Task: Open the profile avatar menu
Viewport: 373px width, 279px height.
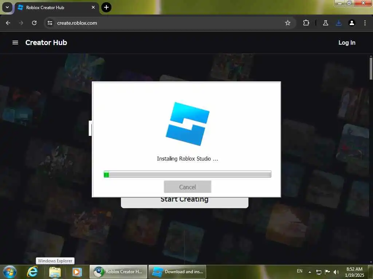Action: (352, 23)
